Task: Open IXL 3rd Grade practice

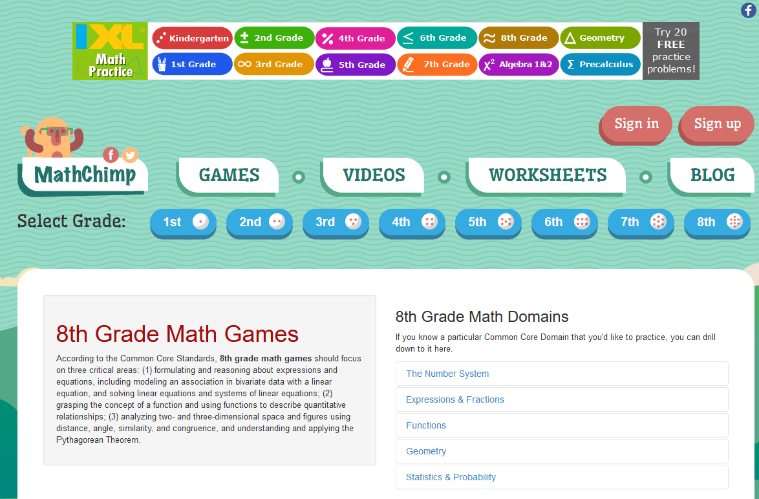Action: 274,64
